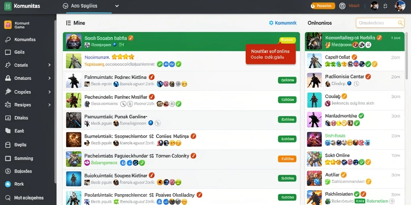Open Gaiis in the sidebar
This screenshot has height=205, width=411.
click(x=19, y=52)
